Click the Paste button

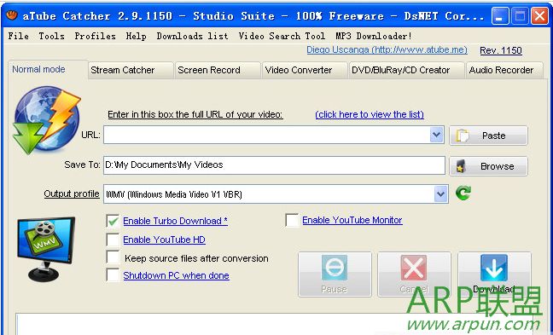click(488, 136)
